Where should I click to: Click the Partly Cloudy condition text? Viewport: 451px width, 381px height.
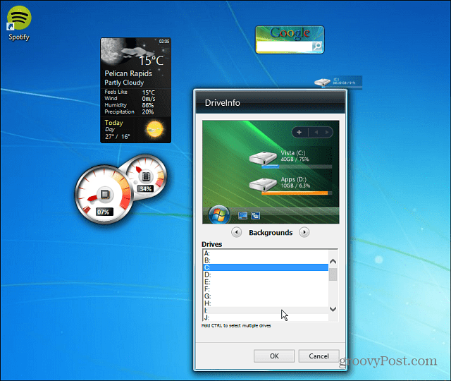pyautogui.click(x=124, y=83)
